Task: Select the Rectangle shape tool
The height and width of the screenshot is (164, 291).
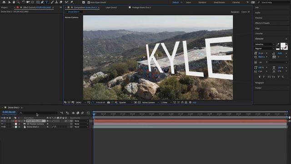Action: click(38, 2)
